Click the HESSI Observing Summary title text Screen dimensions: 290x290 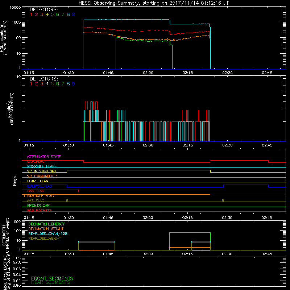click(153, 3)
